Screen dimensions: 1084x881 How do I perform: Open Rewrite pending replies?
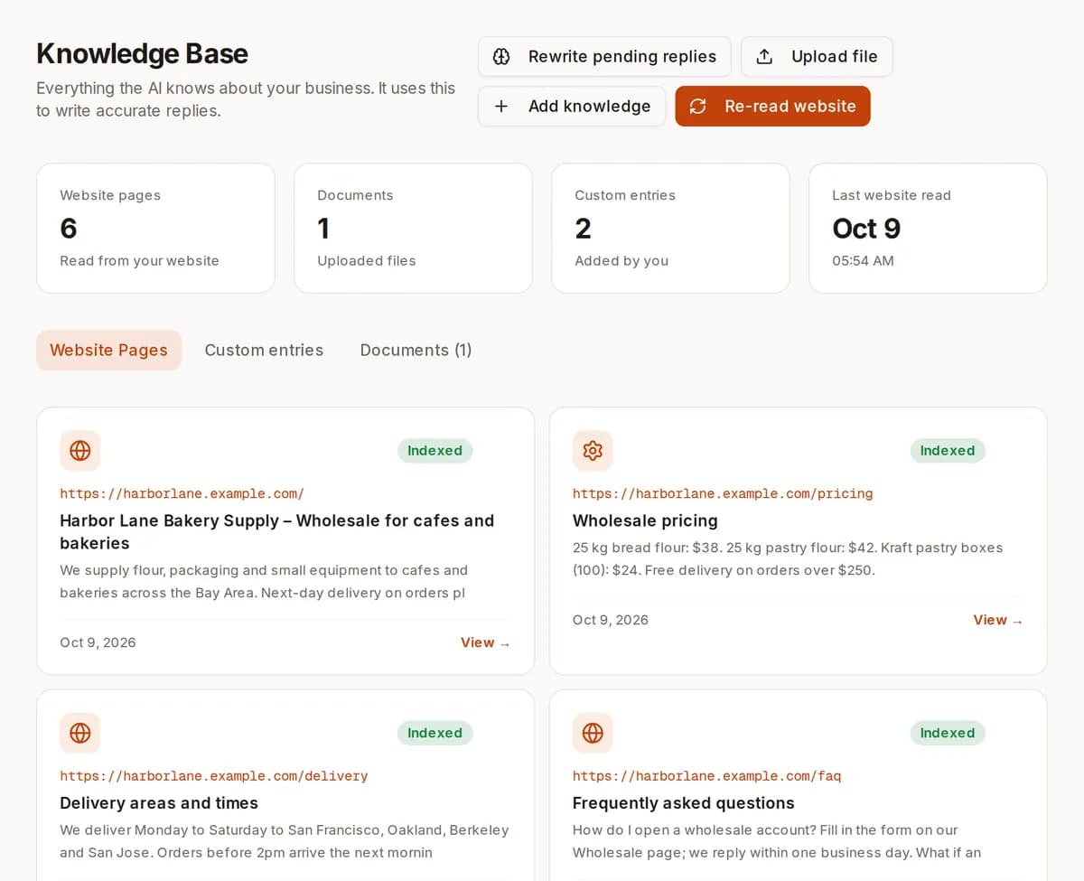pos(604,57)
